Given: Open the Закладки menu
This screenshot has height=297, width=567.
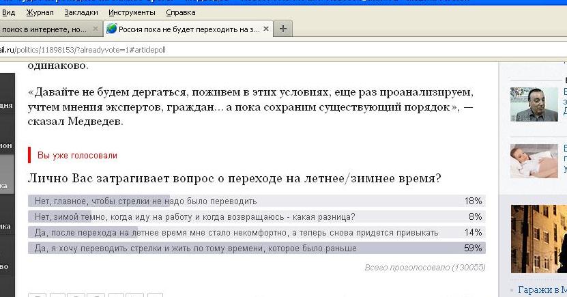Looking at the screenshot, I should coord(81,12).
